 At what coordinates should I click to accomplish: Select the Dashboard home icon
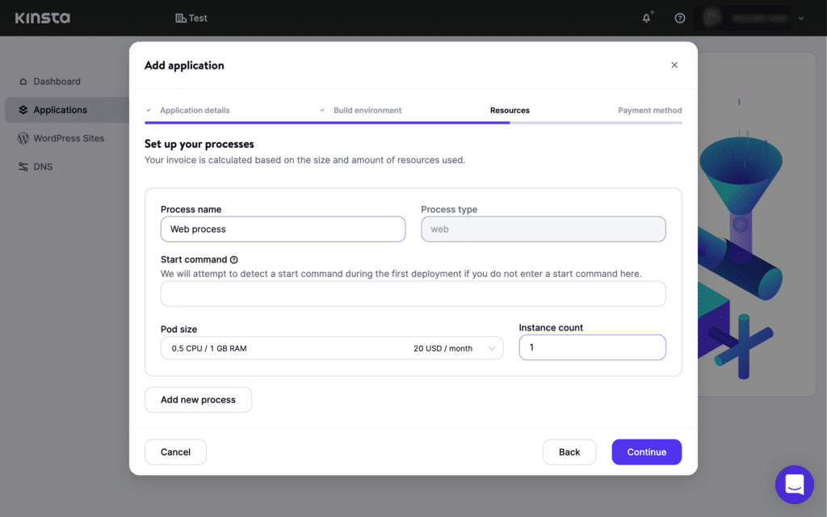point(25,82)
